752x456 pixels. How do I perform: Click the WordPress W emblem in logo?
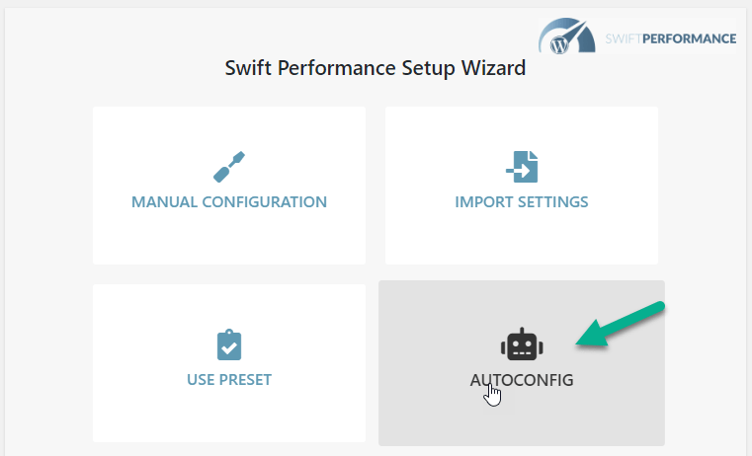(x=559, y=45)
